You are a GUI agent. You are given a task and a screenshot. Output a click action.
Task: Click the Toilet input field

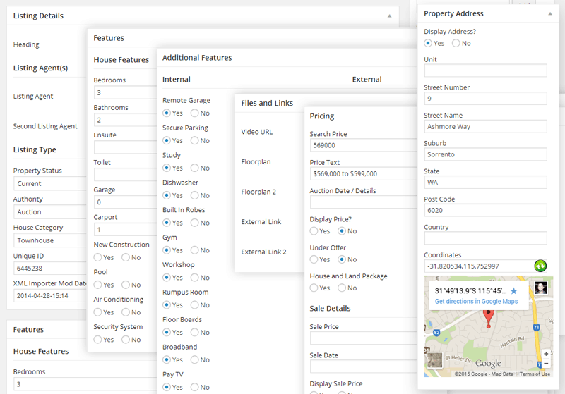coord(126,174)
